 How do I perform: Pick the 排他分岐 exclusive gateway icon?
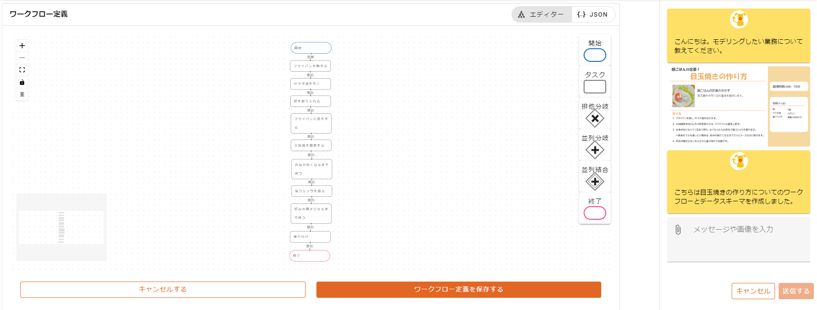594,119
